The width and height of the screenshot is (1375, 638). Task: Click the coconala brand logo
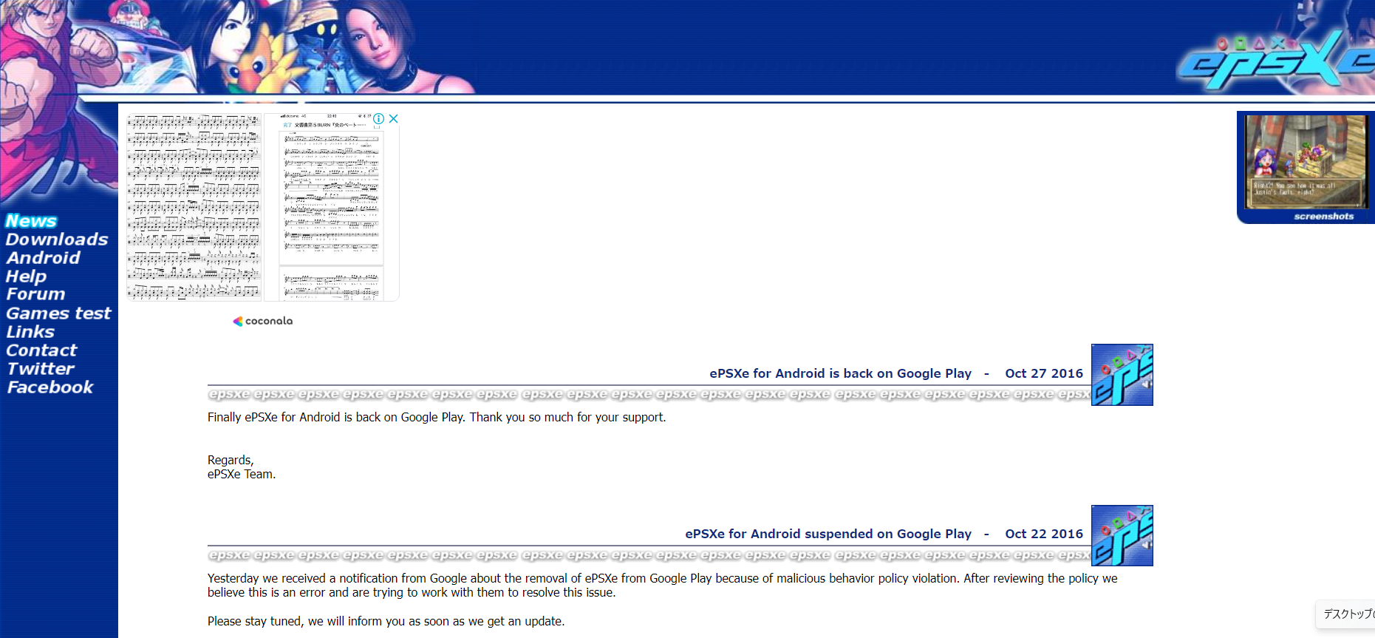click(263, 321)
